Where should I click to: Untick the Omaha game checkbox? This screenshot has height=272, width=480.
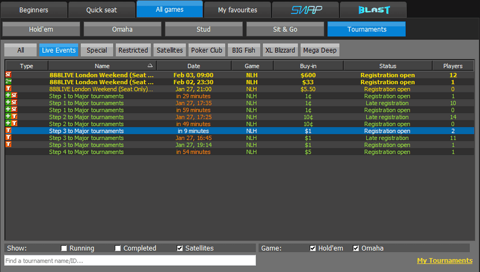[x=356, y=248]
